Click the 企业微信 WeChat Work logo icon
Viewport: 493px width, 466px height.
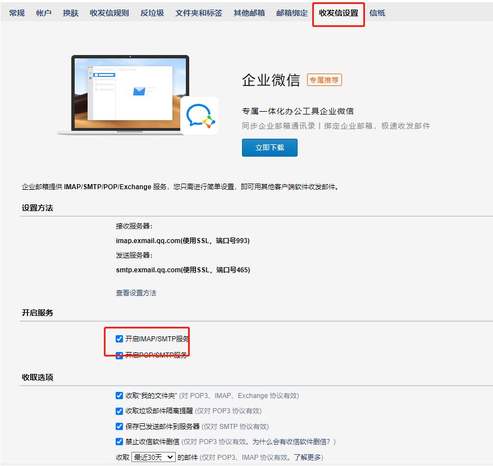[x=199, y=116]
